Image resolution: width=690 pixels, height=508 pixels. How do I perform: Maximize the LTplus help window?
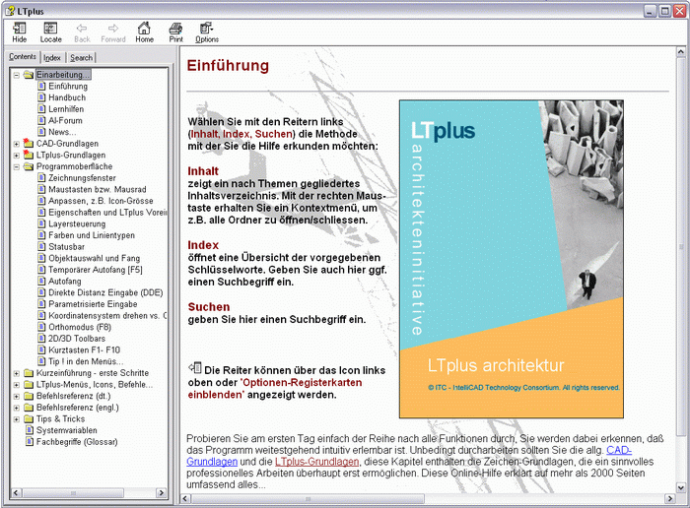pos(665,11)
